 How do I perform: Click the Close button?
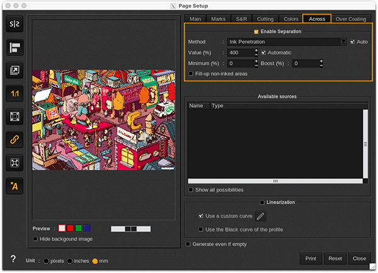359,258
